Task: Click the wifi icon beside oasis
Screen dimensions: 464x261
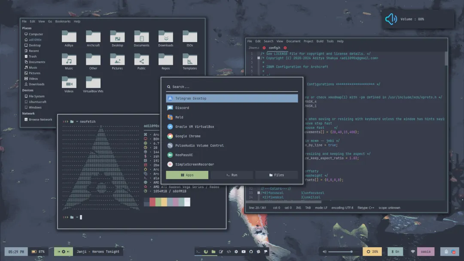Action: pos(413,252)
